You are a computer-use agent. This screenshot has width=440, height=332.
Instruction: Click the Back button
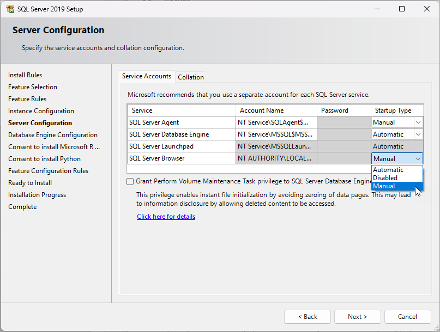(x=308, y=317)
